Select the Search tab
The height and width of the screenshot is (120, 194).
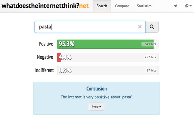(x=102, y=6)
